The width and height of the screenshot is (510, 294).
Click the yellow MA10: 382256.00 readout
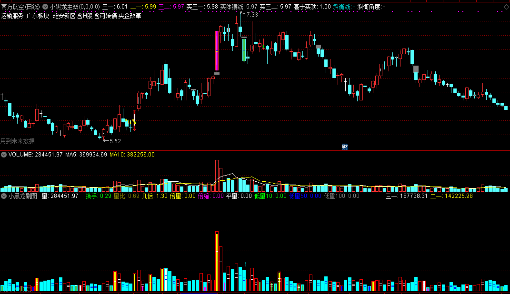[x=132, y=155]
